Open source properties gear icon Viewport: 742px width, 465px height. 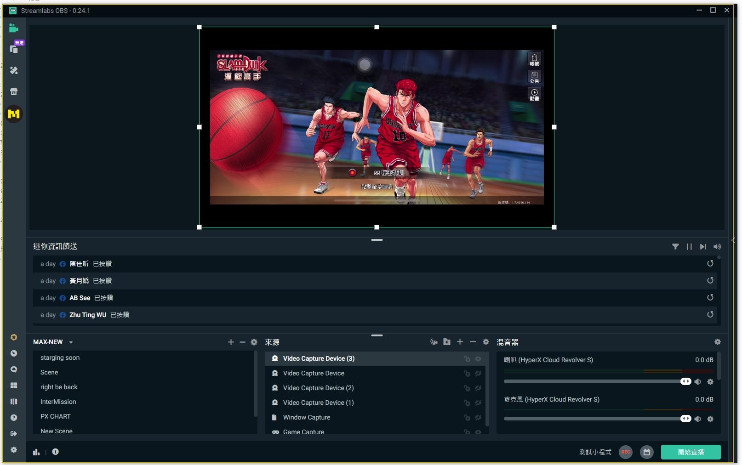coord(486,342)
